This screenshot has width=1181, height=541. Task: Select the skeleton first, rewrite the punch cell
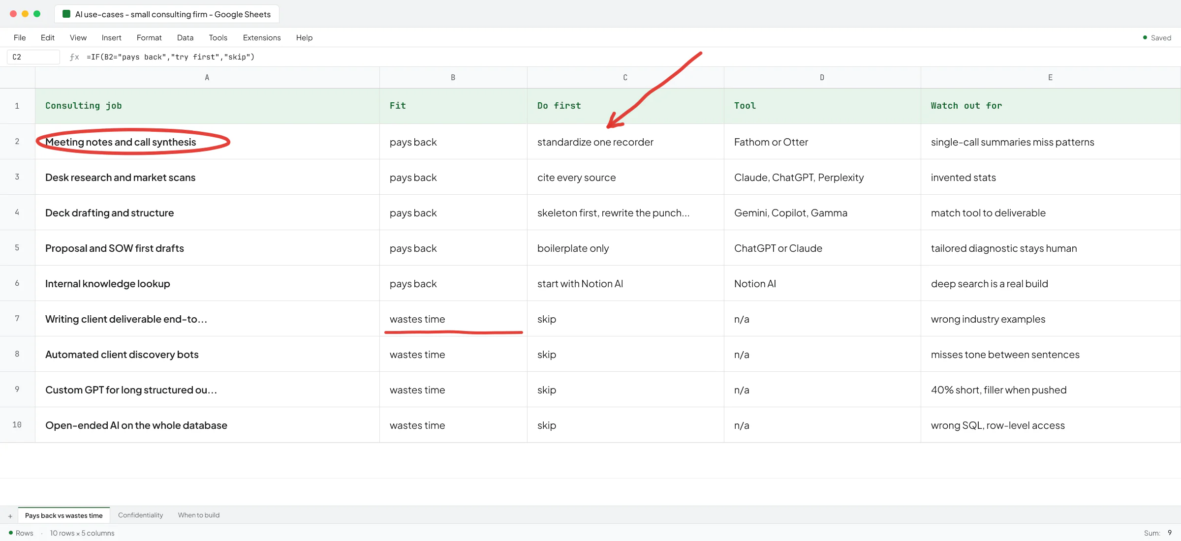[625, 212]
